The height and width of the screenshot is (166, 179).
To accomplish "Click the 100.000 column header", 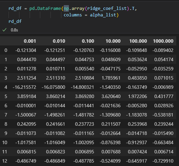I will [138, 41].
